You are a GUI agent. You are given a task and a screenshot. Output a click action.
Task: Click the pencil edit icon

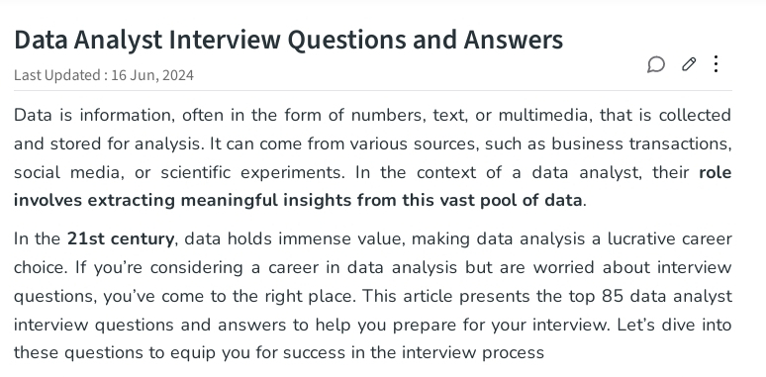coord(689,64)
